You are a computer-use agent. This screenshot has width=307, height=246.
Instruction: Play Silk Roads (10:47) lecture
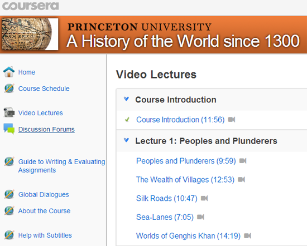pos(167,199)
